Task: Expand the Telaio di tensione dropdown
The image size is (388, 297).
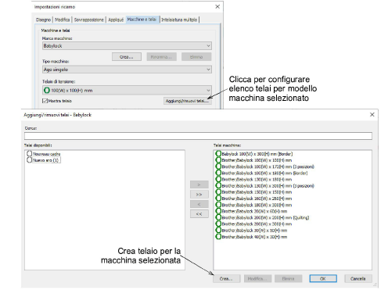Action: click(127, 90)
